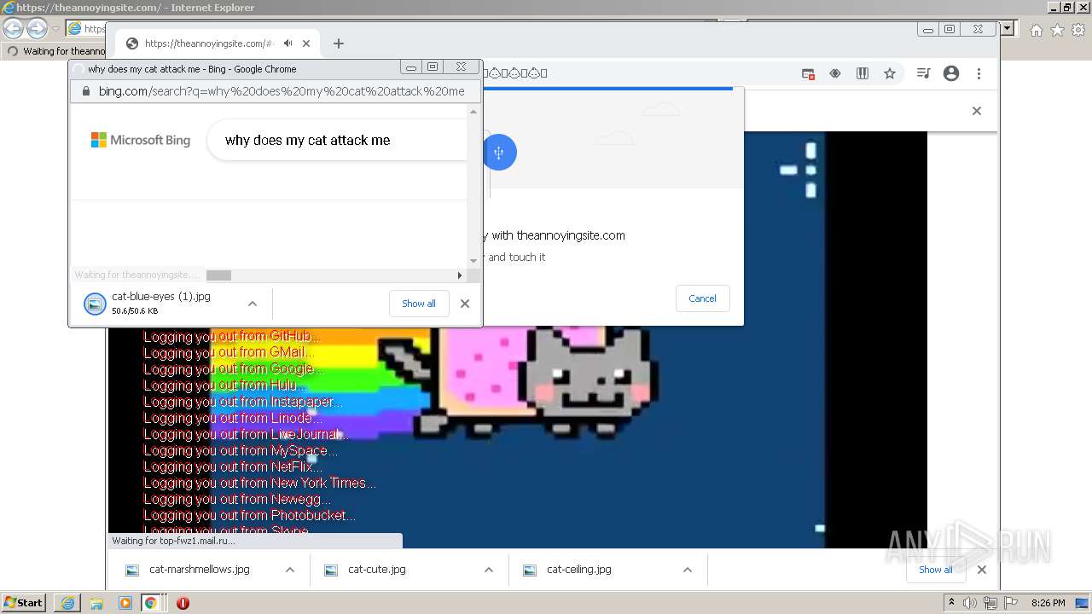Click the network connection tray icon
The width and height of the screenshot is (1092, 614).
(990, 603)
